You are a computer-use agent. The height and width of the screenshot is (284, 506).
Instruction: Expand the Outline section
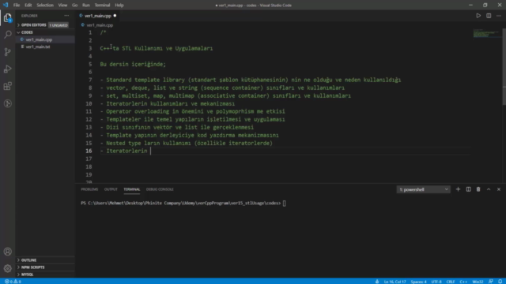pos(28,260)
